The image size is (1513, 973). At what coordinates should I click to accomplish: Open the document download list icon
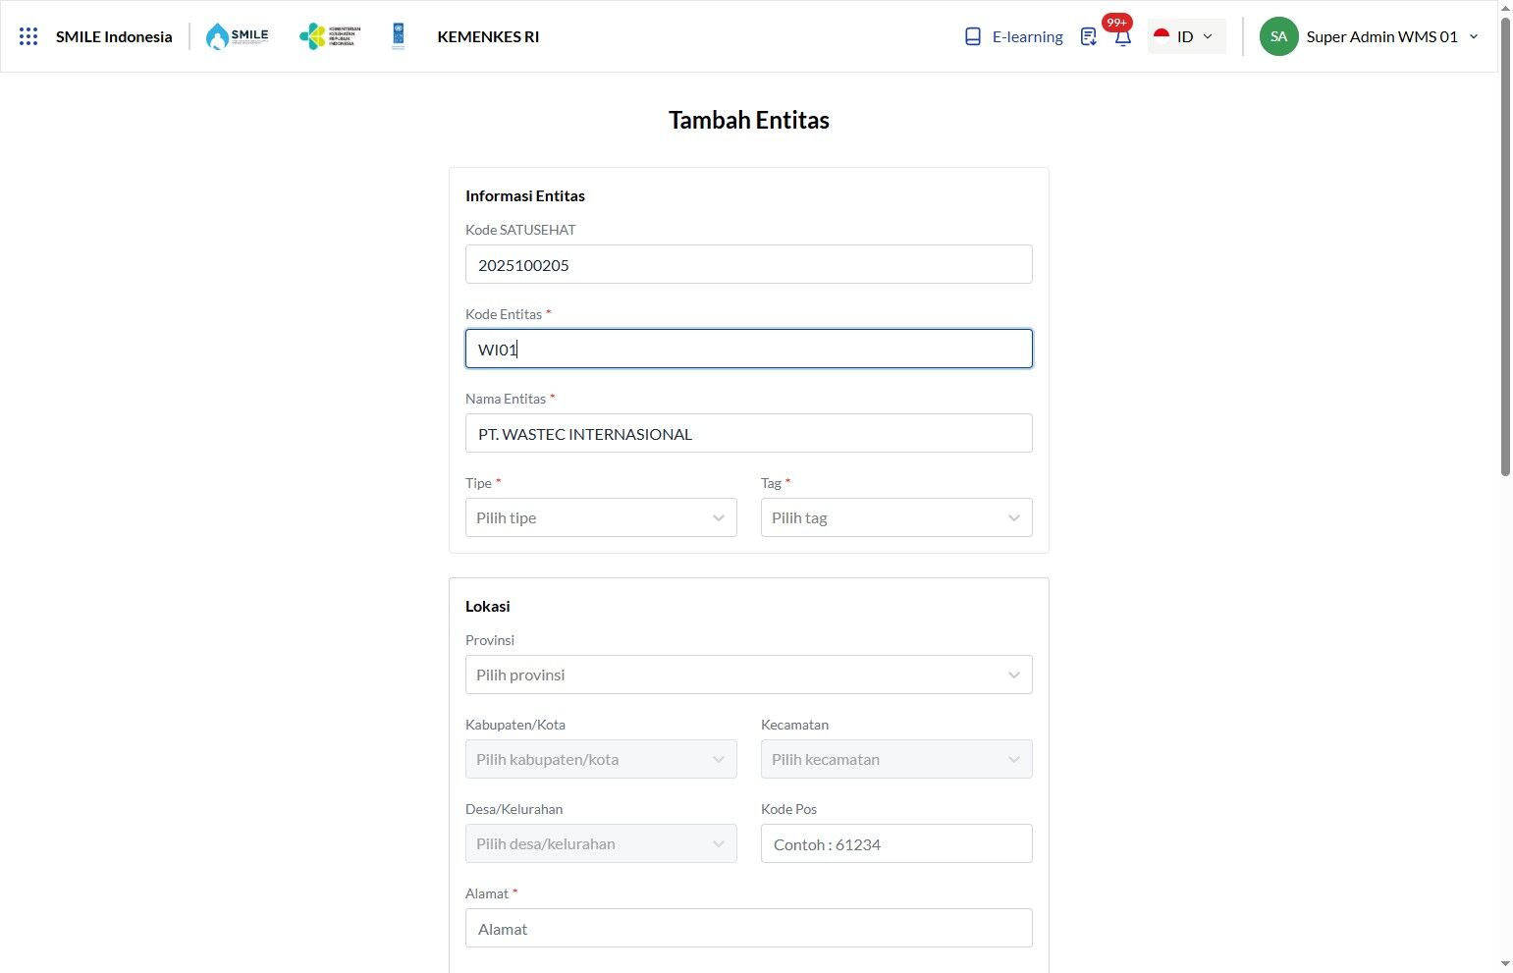[1088, 36]
